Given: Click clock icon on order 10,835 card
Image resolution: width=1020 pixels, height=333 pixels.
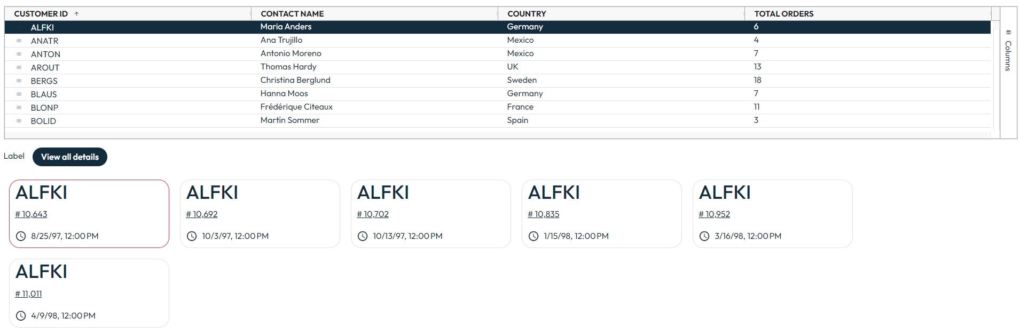Looking at the screenshot, I should [x=533, y=236].
